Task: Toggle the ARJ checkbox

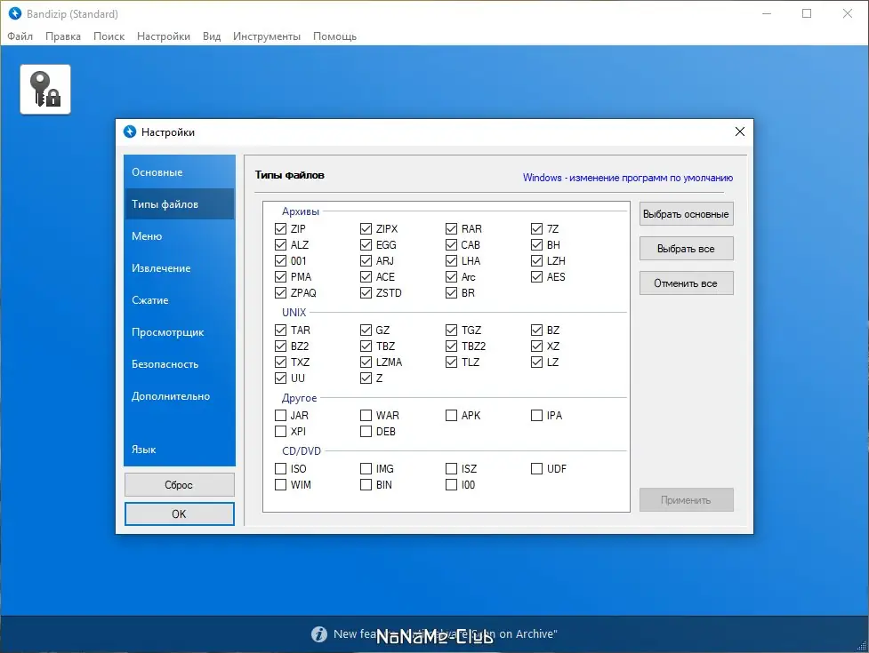Action: pos(366,260)
